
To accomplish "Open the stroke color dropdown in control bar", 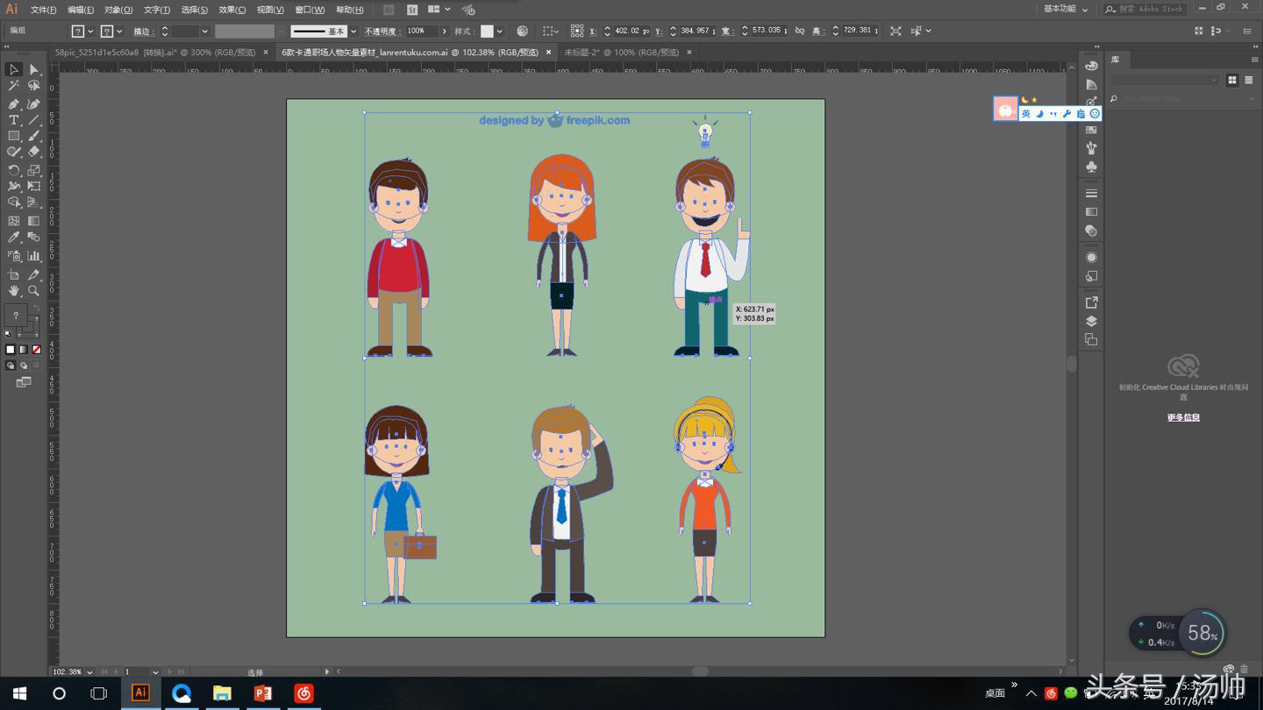I will 118,31.
